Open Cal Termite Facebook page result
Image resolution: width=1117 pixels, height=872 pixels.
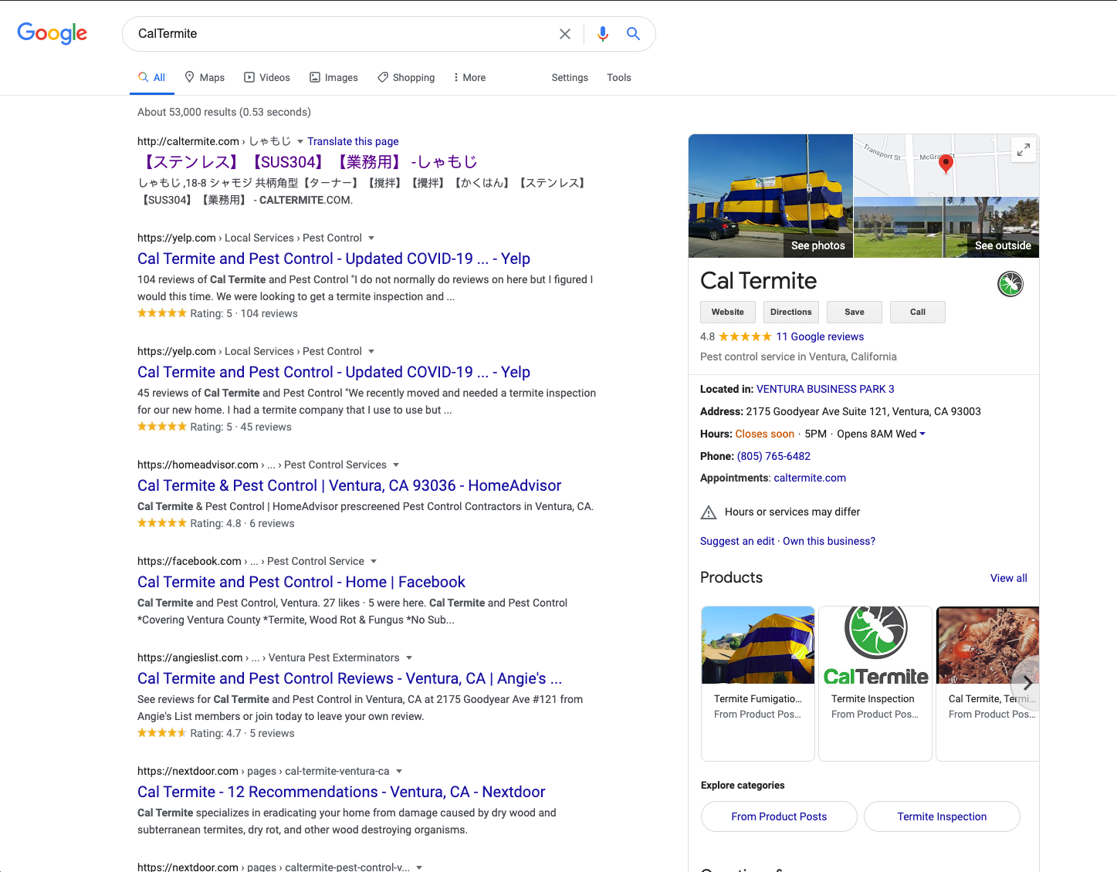pos(301,582)
